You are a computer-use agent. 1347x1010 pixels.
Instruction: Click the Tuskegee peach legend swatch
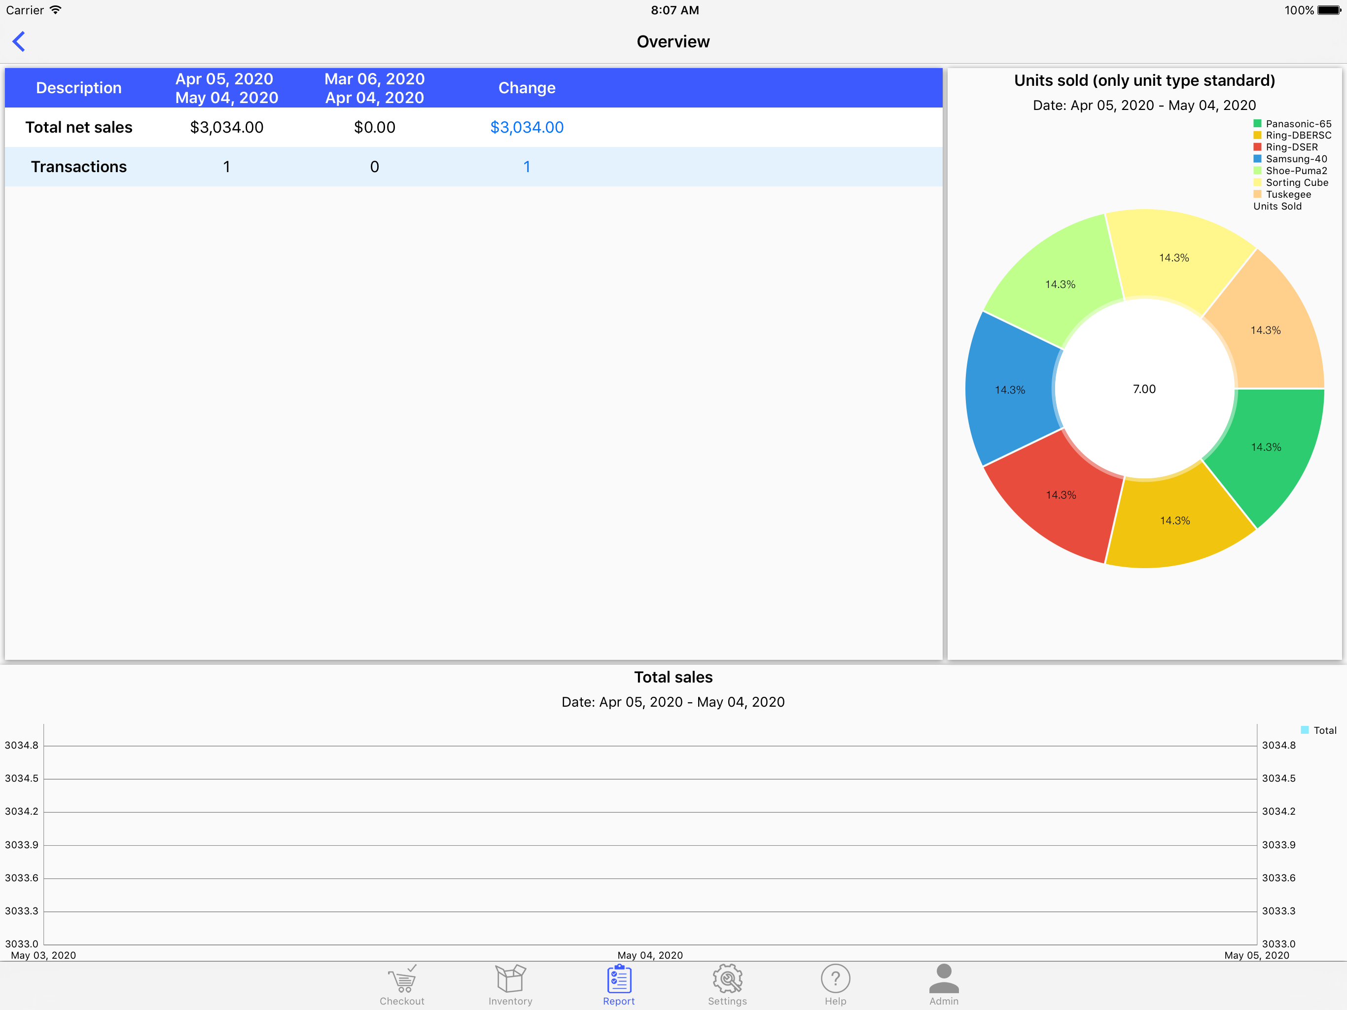click(1257, 194)
